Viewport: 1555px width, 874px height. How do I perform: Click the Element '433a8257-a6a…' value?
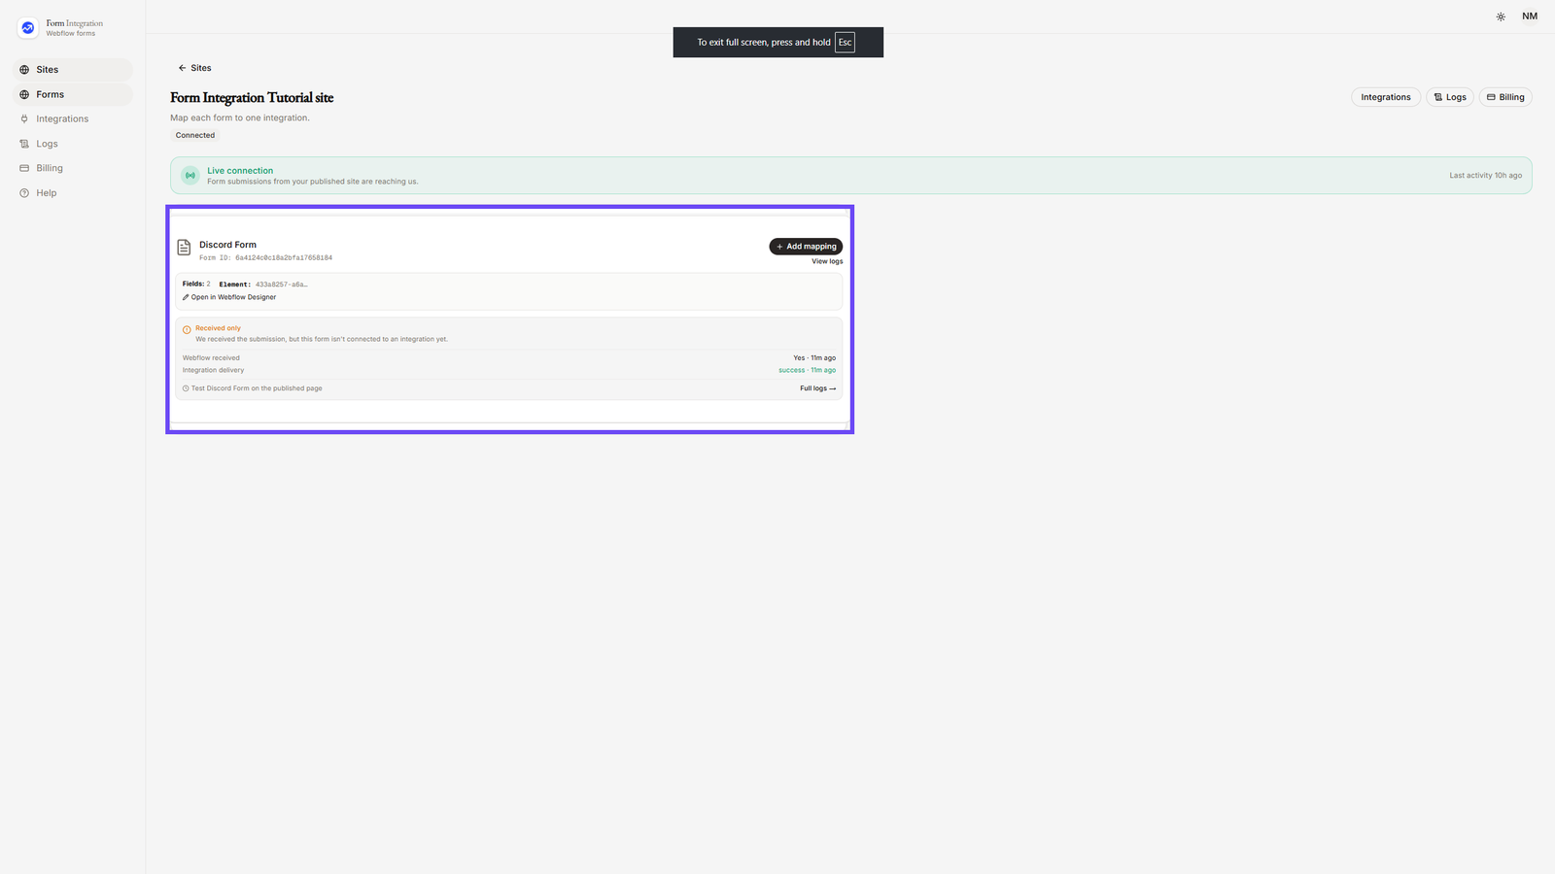281,285
